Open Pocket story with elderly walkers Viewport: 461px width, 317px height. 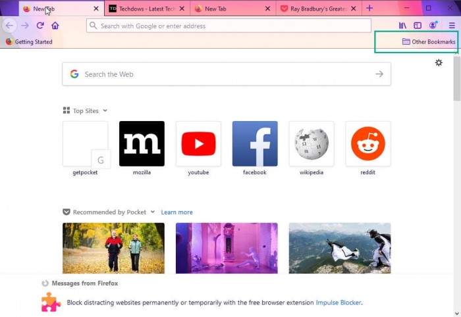click(x=113, y=248)
